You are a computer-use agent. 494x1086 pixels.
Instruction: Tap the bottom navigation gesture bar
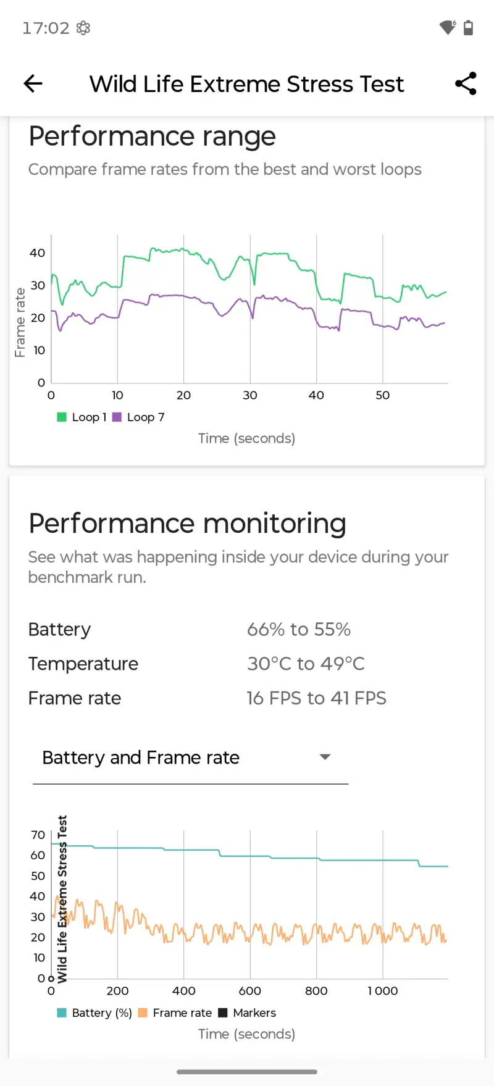(247, 1072)
